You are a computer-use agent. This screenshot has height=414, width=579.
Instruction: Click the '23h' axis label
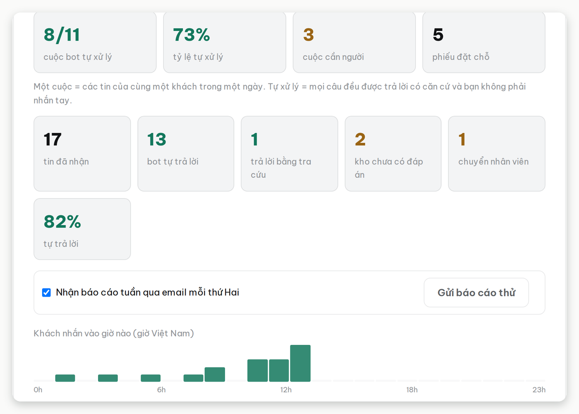[539, 390]
